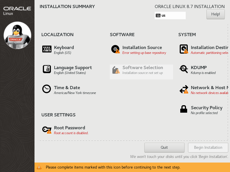Click the Root Password key icon
The image size is (230, 172).
tap(47, 130)
